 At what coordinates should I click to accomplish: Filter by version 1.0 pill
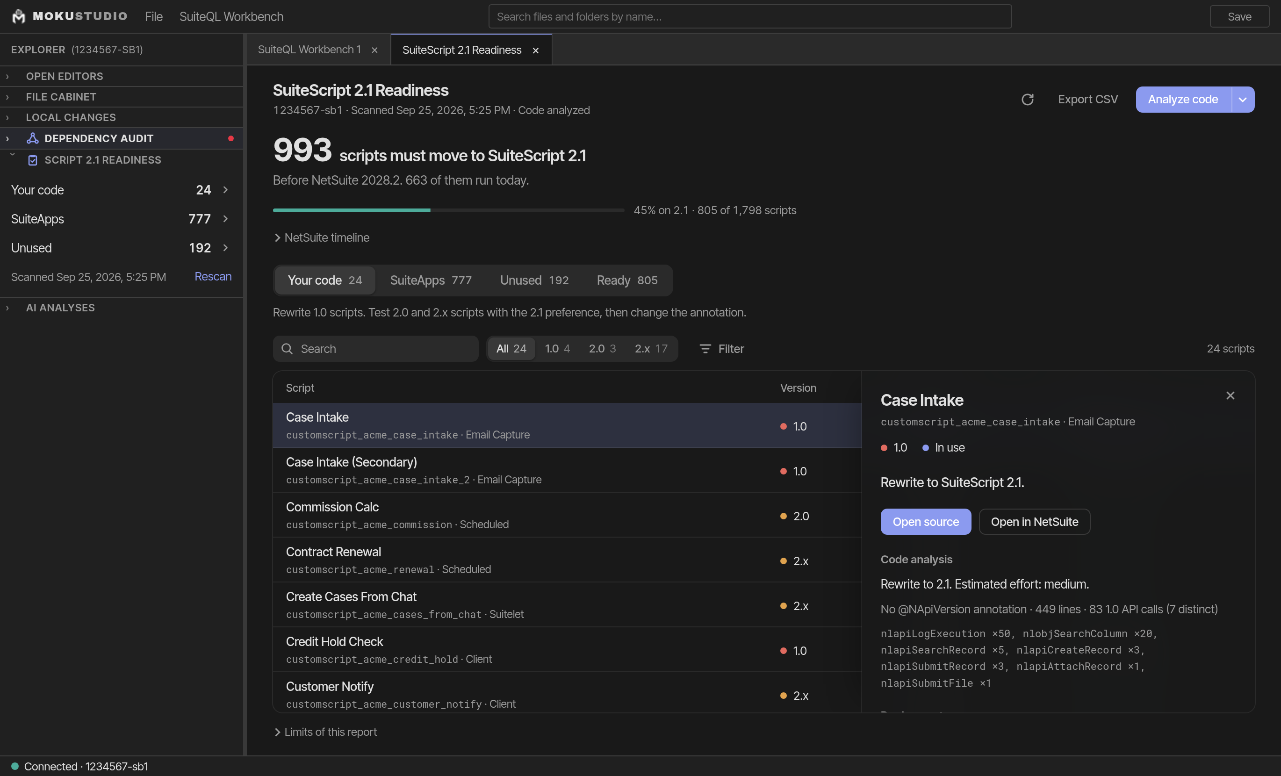tap(557, 349)
